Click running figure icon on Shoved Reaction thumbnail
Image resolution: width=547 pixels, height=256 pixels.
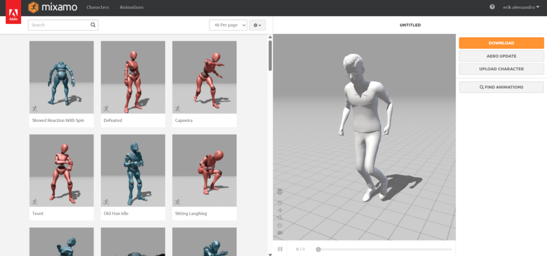point(34,109)
